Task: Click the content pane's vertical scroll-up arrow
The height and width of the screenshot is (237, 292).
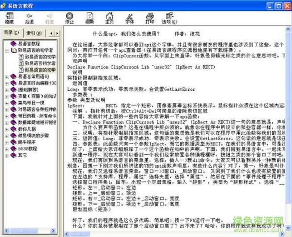Action: [288, 29]
